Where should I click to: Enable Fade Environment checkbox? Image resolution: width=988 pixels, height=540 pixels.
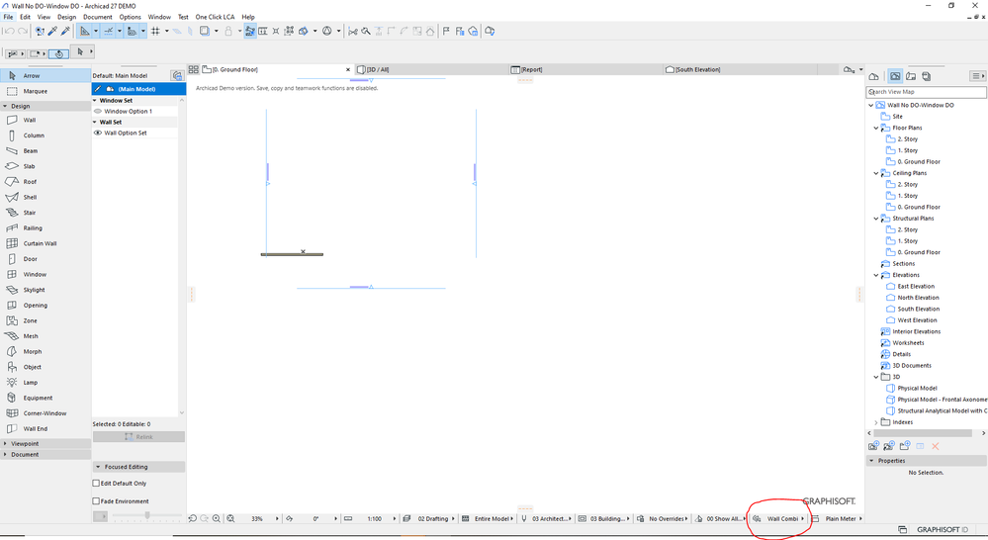pyautogui.click(x=96, y=500)
